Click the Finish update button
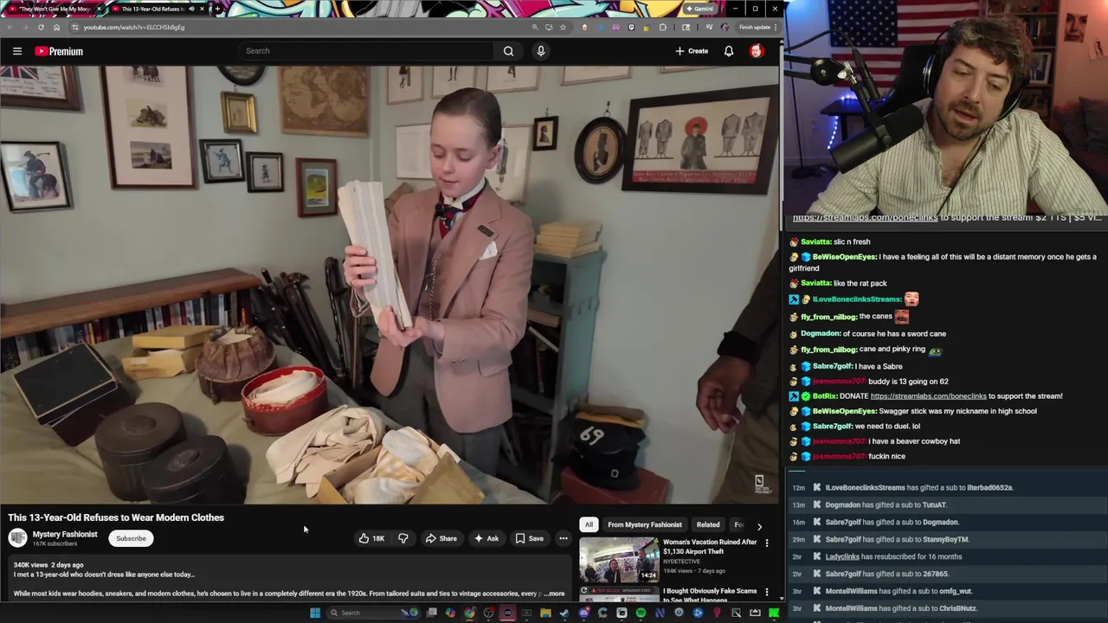The image size is (1108, 623). click(x=754, y=27)
